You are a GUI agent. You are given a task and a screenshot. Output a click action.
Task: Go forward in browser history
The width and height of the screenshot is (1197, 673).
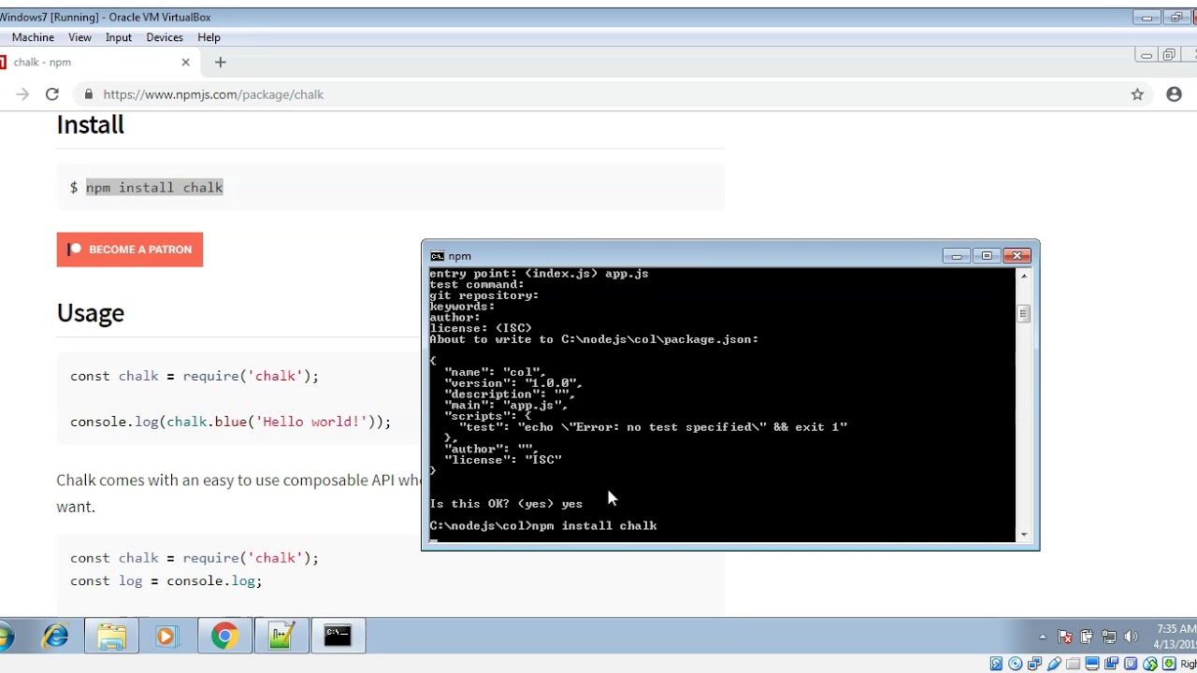pos(22,94)
